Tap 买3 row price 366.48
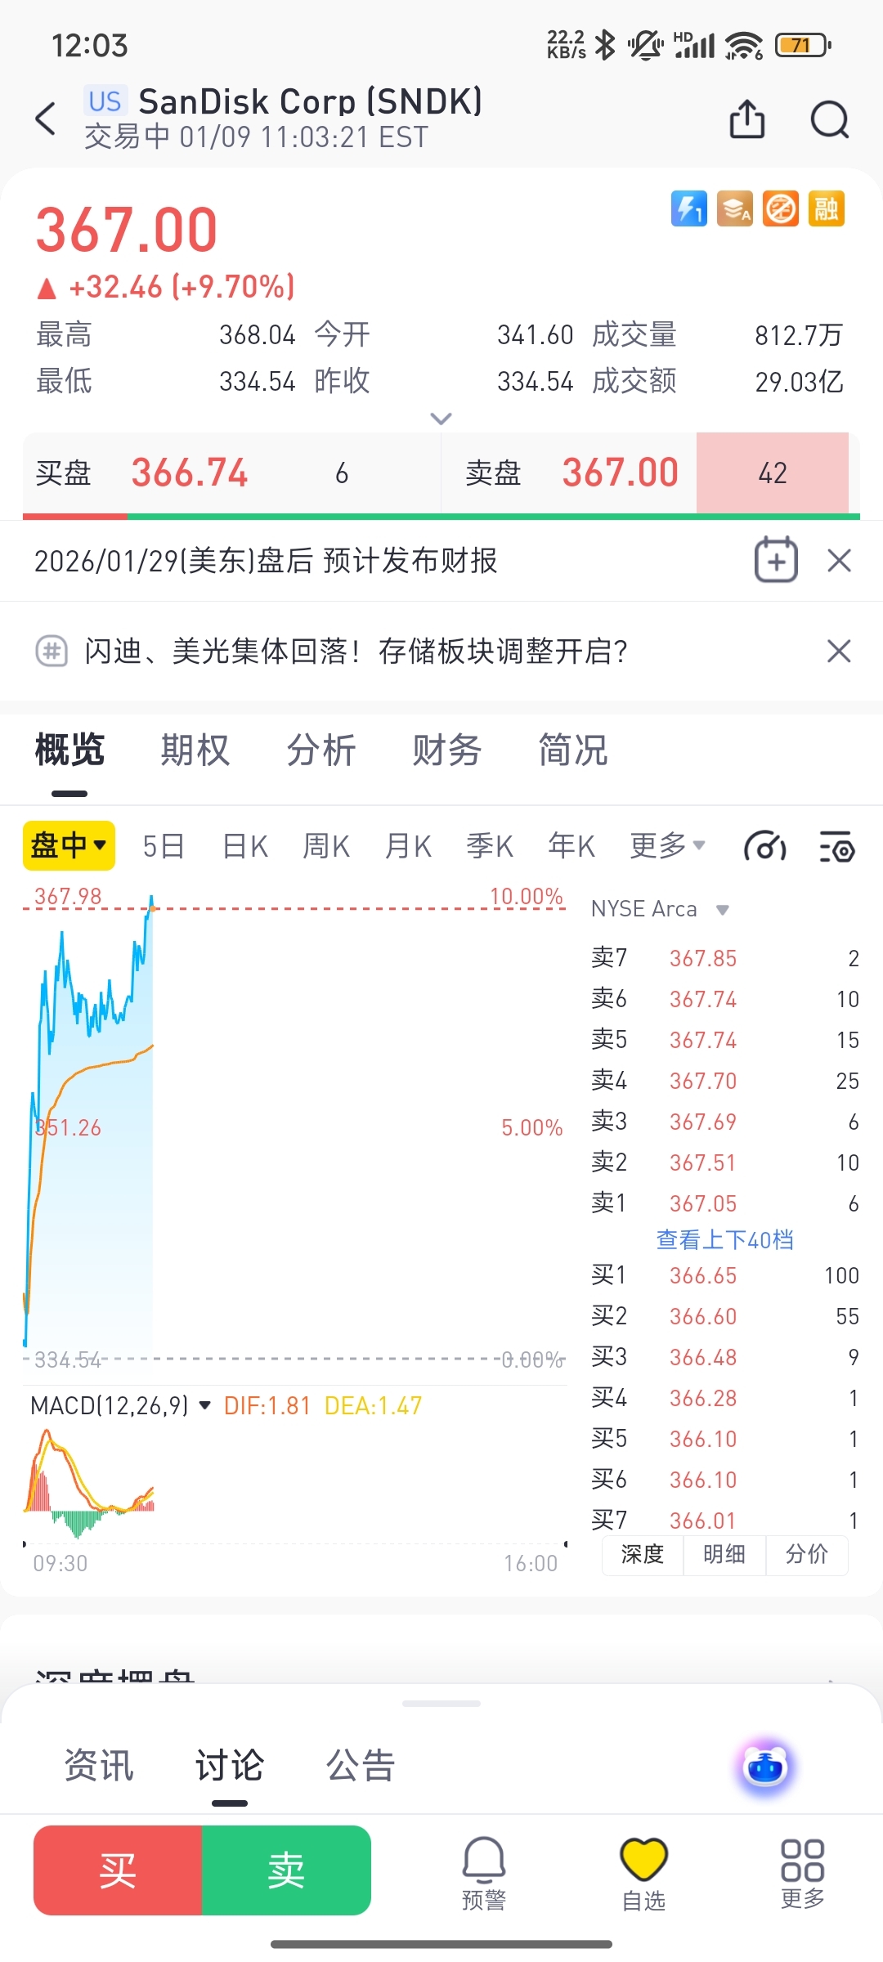Screen dimensions: 883x1962 tap(703, 1357)
